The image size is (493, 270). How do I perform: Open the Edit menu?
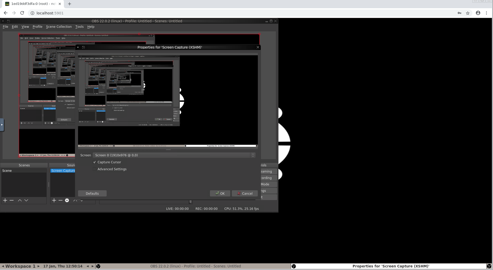tap(15, 27)
